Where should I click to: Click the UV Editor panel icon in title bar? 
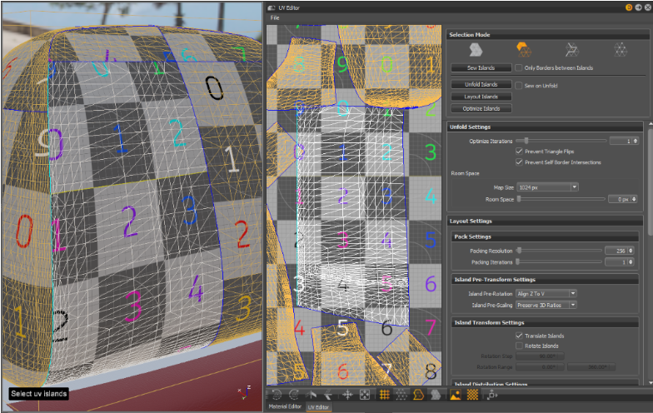[x=272, y=8]
